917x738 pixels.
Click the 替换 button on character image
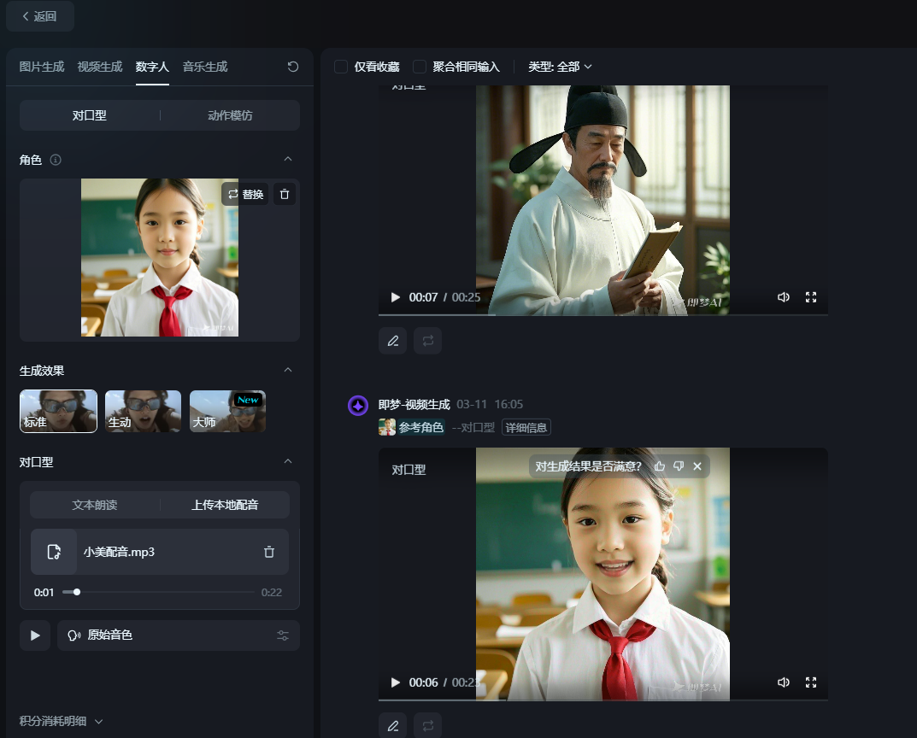pos(245,194)
